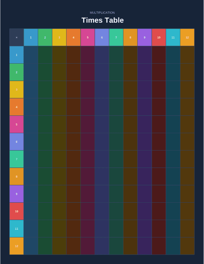The image size is (204, 264).
Task: Select the cell for row 1 column 12
Action: pos(187,55)
